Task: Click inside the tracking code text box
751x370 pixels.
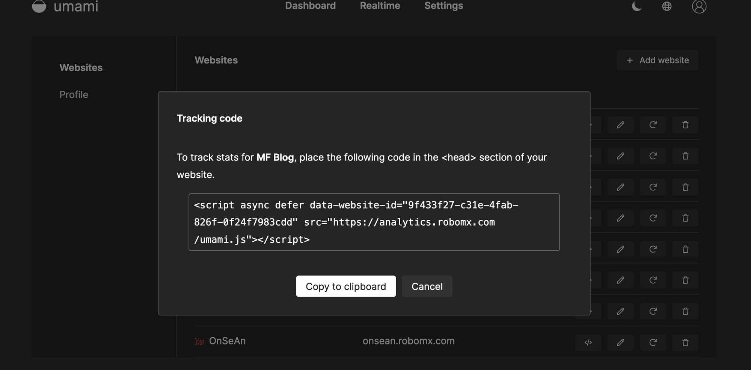Action: click(x=374, y=222)
